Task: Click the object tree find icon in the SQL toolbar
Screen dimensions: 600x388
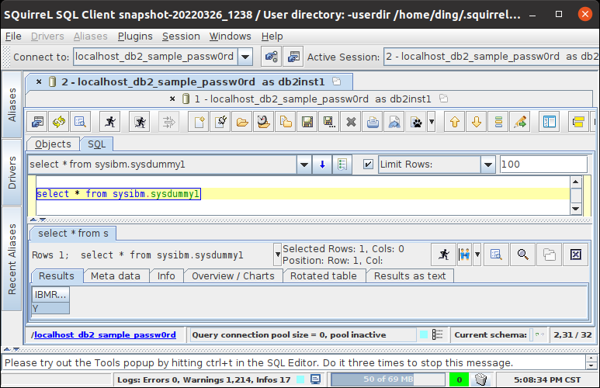Action: [x=81, y=122]
